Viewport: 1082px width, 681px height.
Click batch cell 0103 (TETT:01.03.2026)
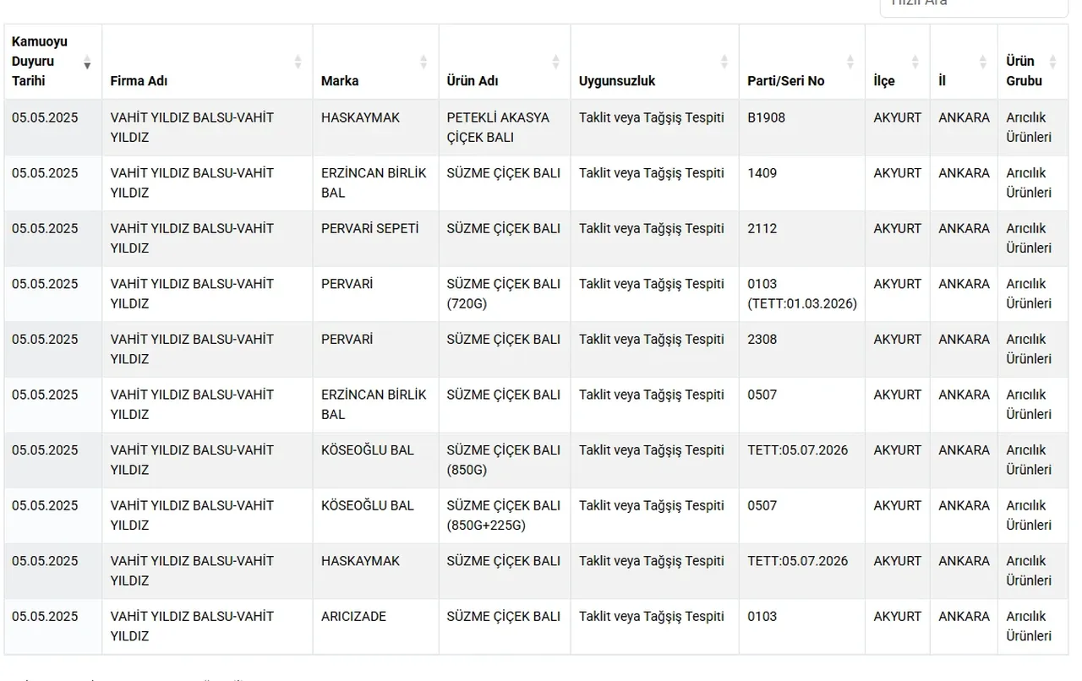coord(801,294)
